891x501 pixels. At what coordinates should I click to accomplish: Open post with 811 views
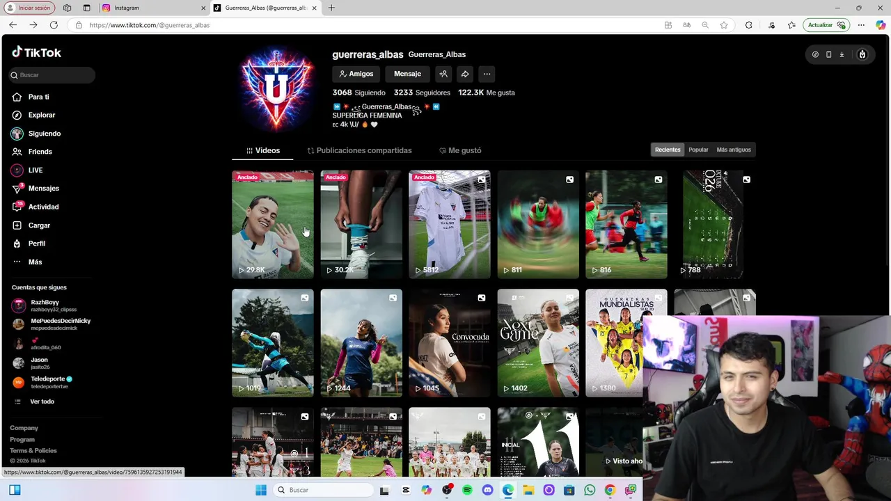[x=538, y=224]
